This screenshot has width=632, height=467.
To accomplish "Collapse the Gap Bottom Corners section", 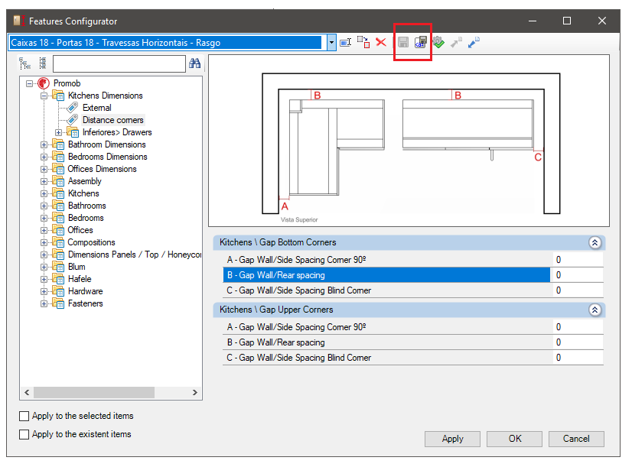I will (x=595, y=242).
